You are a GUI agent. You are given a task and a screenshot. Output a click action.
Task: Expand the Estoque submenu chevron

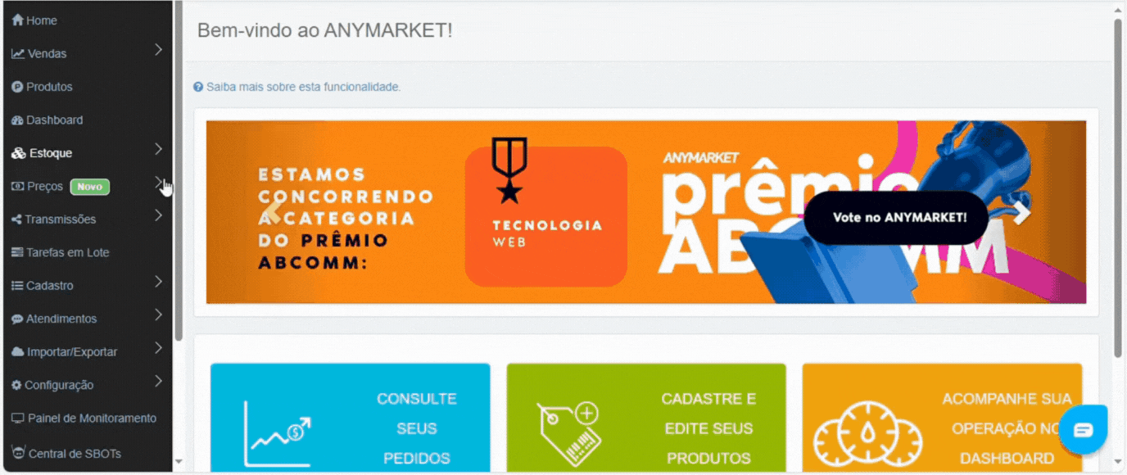click(x=159, y=149)
